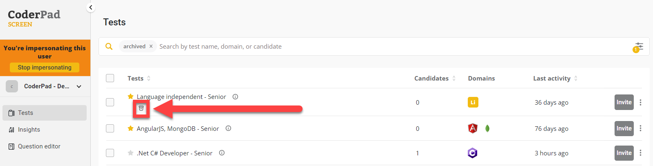Click Invite for the .Net C# Developer test
653x166 pixels.
624,153
